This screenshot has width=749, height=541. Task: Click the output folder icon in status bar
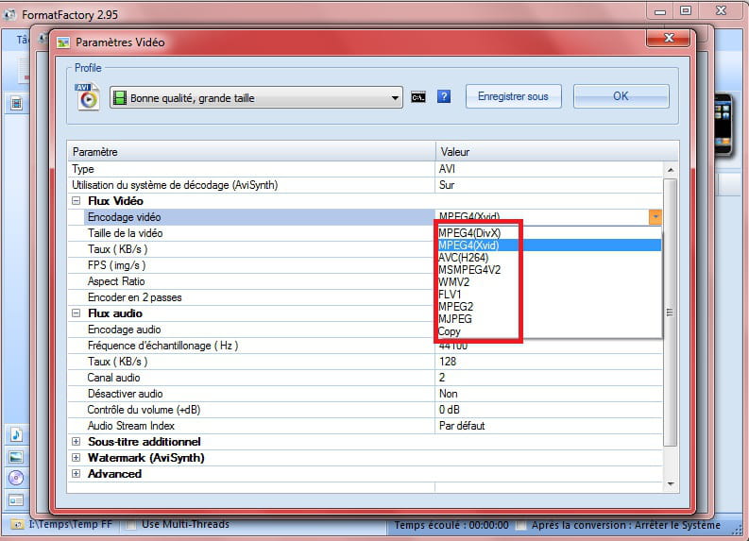pyautogui.click(x=17, y=525)
